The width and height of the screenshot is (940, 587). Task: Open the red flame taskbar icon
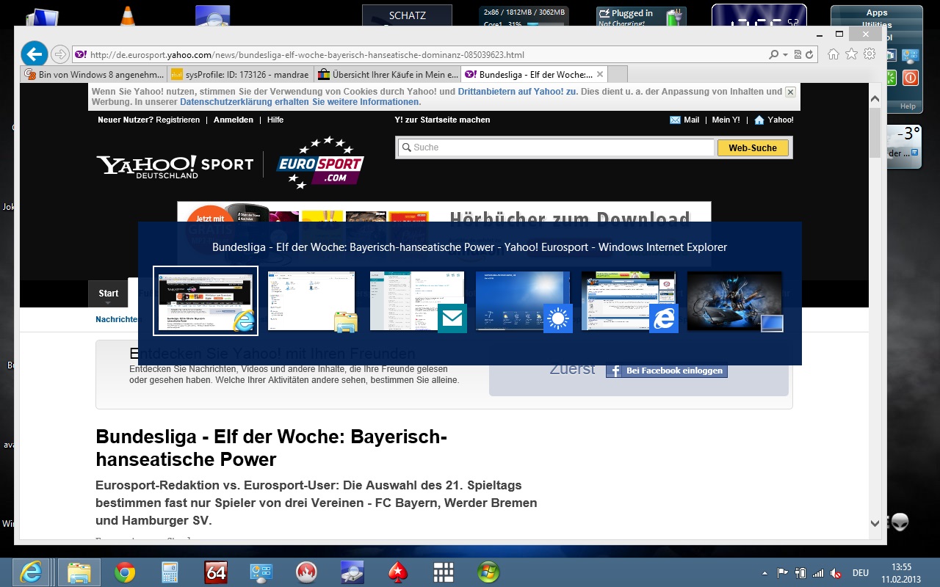[x=306, y=572]
